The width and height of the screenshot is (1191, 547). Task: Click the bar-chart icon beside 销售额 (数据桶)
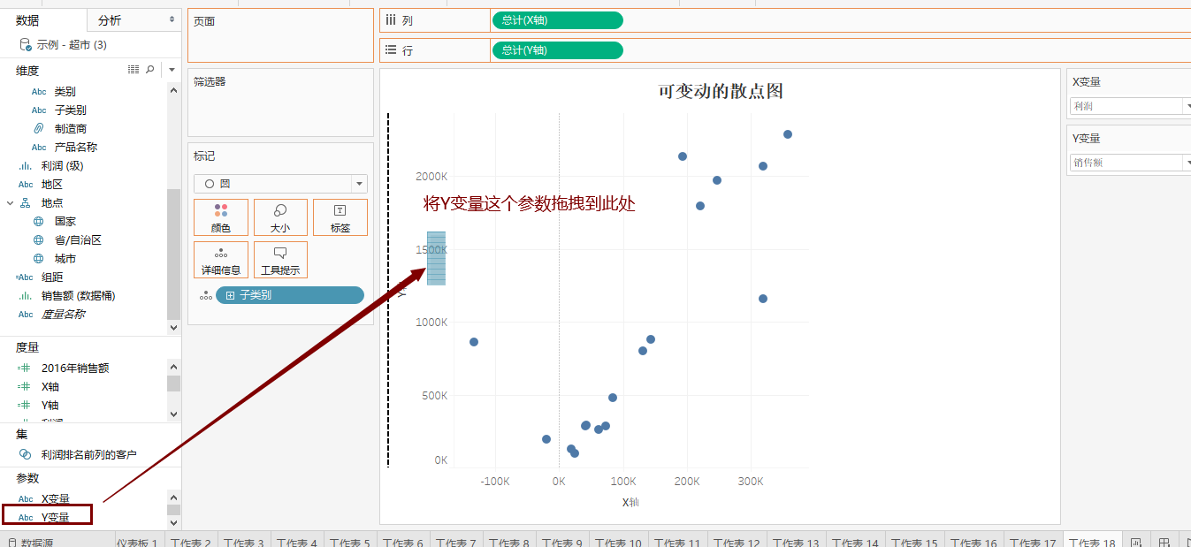pyautogui.click(x=26, y=296)
